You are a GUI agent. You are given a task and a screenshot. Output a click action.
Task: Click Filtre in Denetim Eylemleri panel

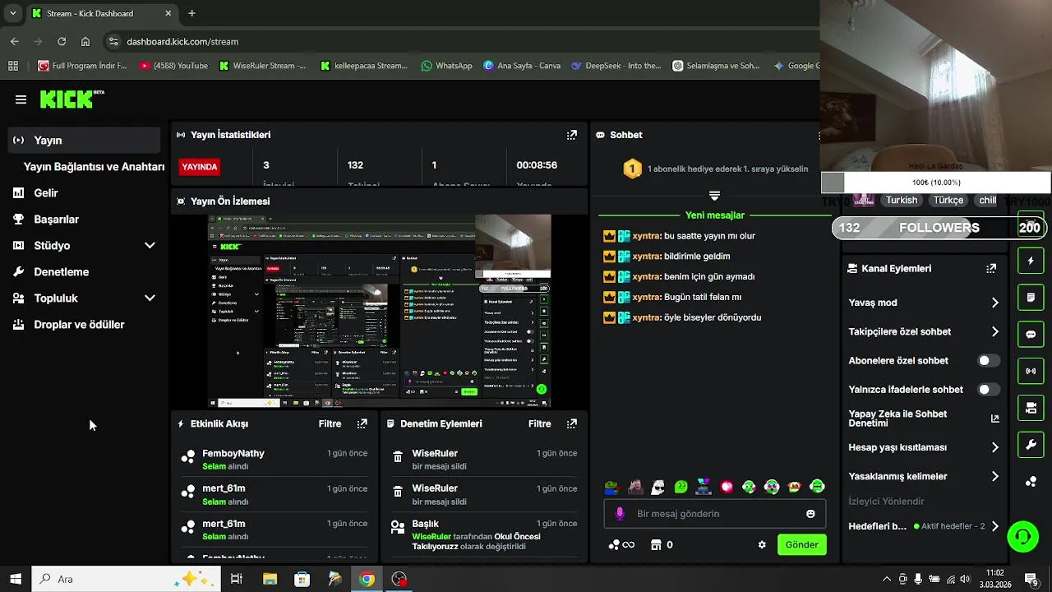pos(539,423)
